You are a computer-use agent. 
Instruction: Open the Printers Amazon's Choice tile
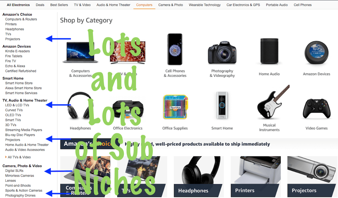pos(256,176)
